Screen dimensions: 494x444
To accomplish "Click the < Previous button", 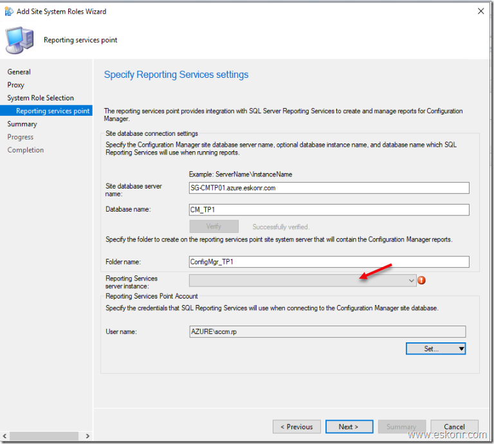I will click(297, 427).
